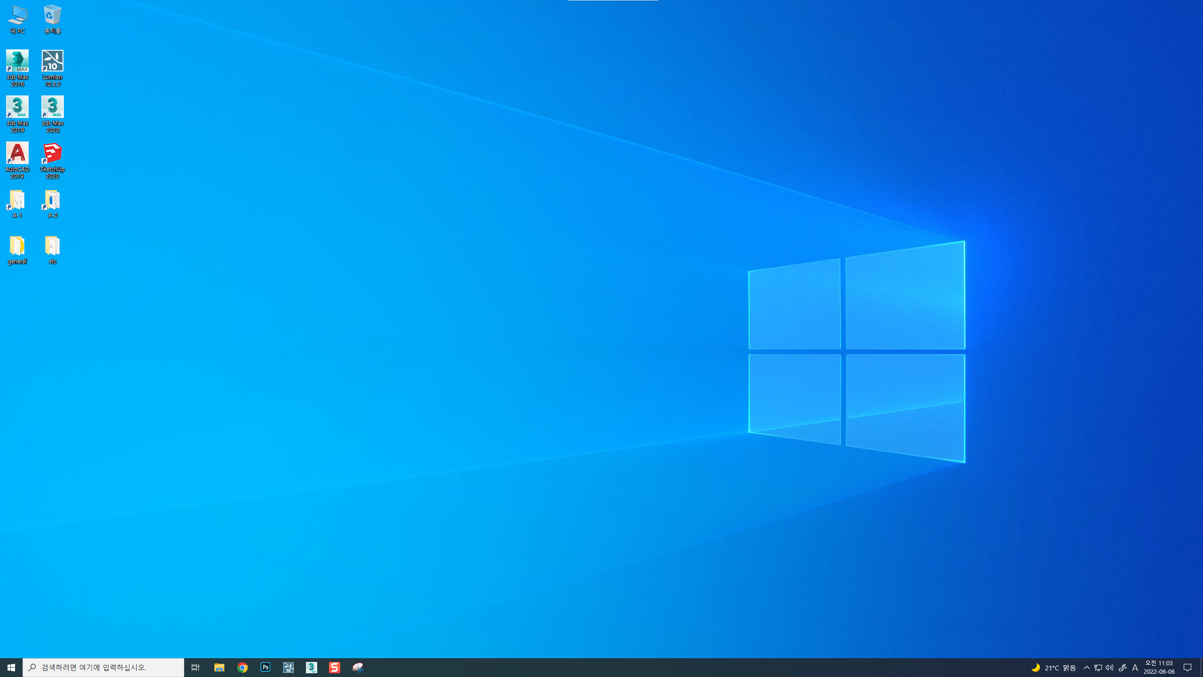The image size is (1203, 677).
Task: Toggle the IME input mode 'A' indicator
Action: pyautogui.click(x=1135, y=668)
